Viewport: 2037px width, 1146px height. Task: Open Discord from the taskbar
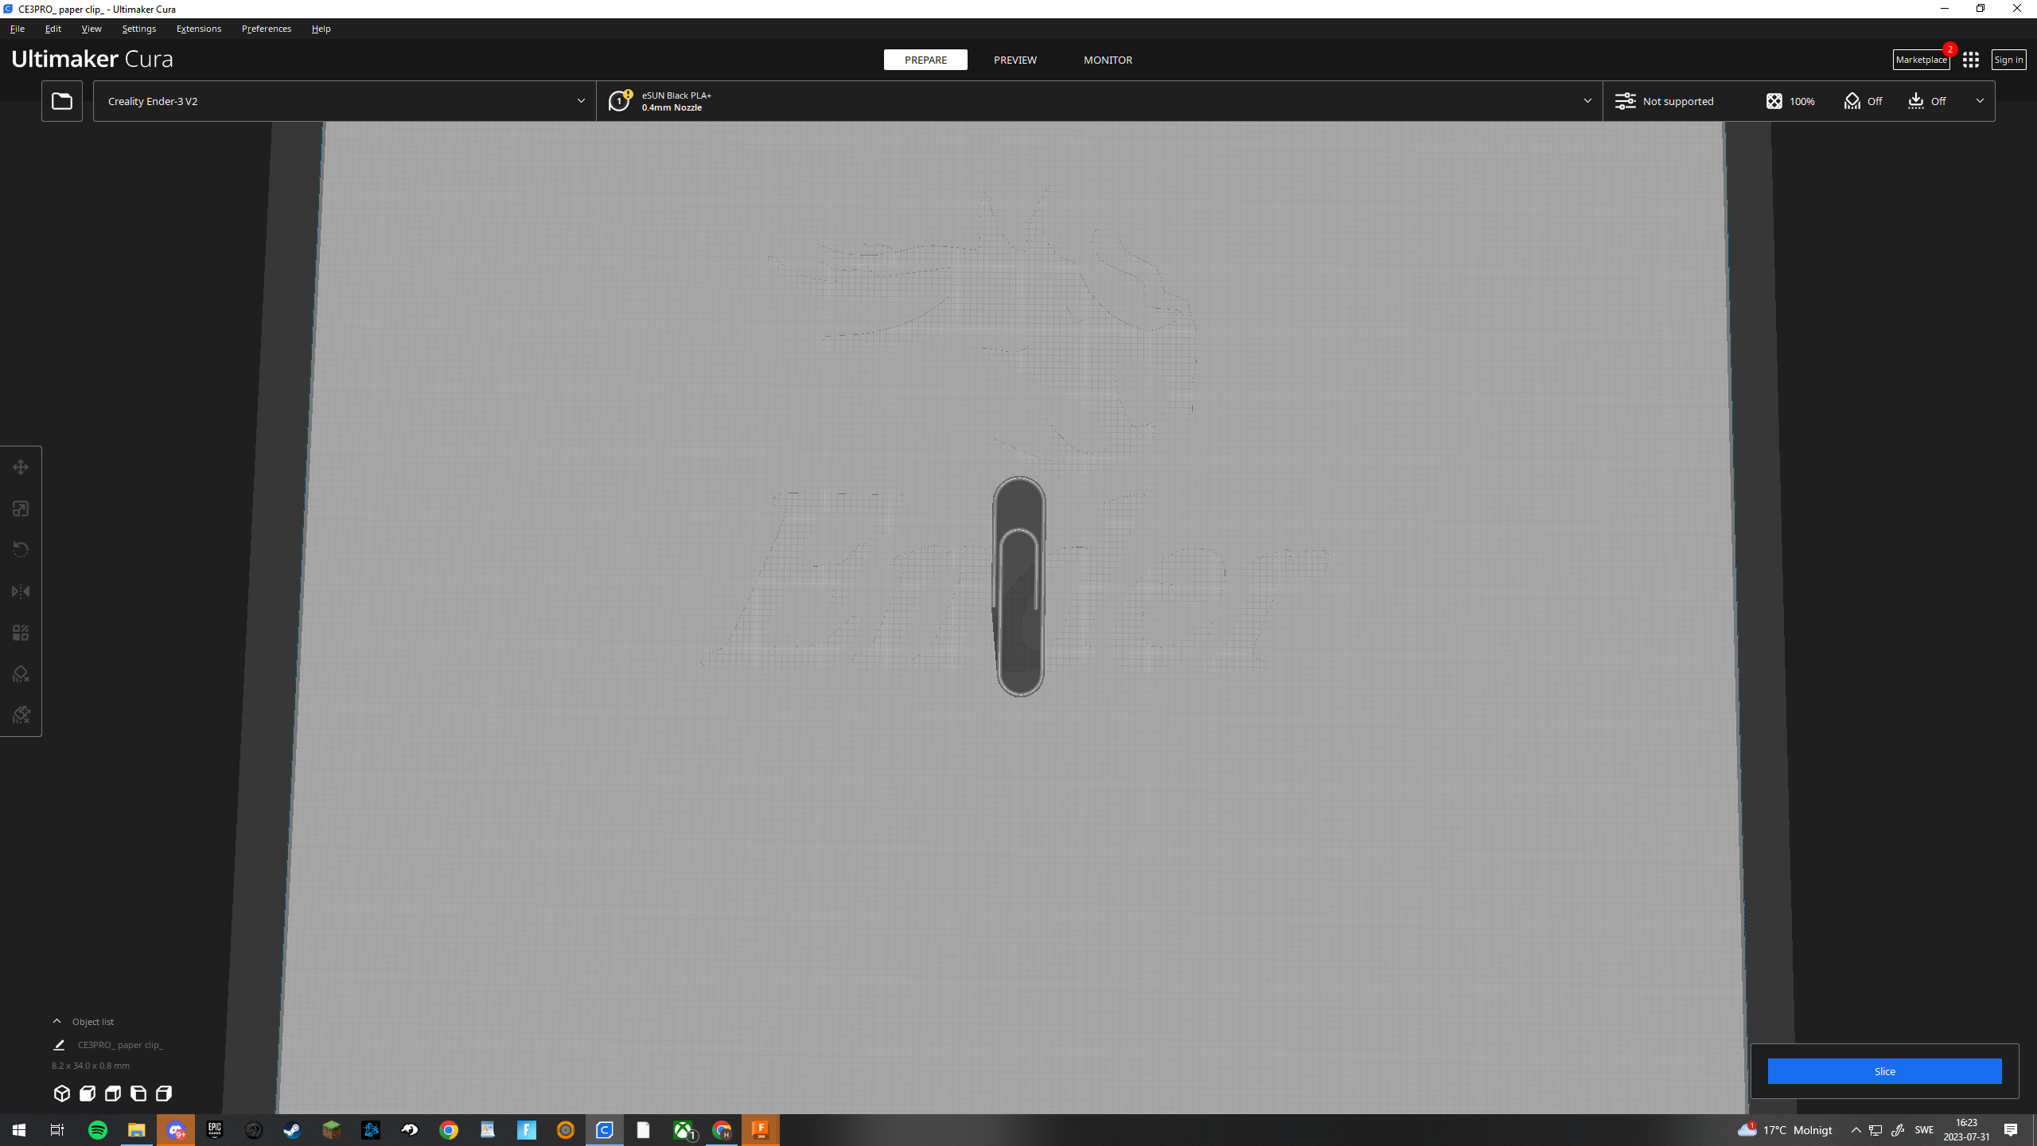point(176,1130)
